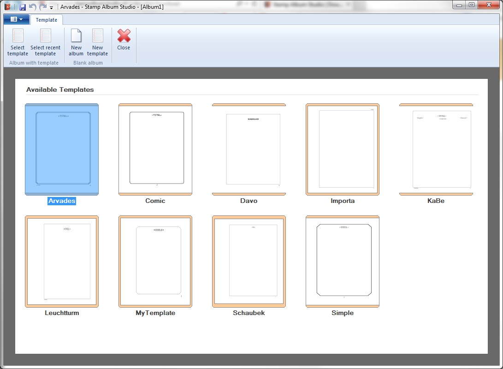Screen dimensions: 503x369
Task: Click the Simple template name
Action: tap(343, 313)
